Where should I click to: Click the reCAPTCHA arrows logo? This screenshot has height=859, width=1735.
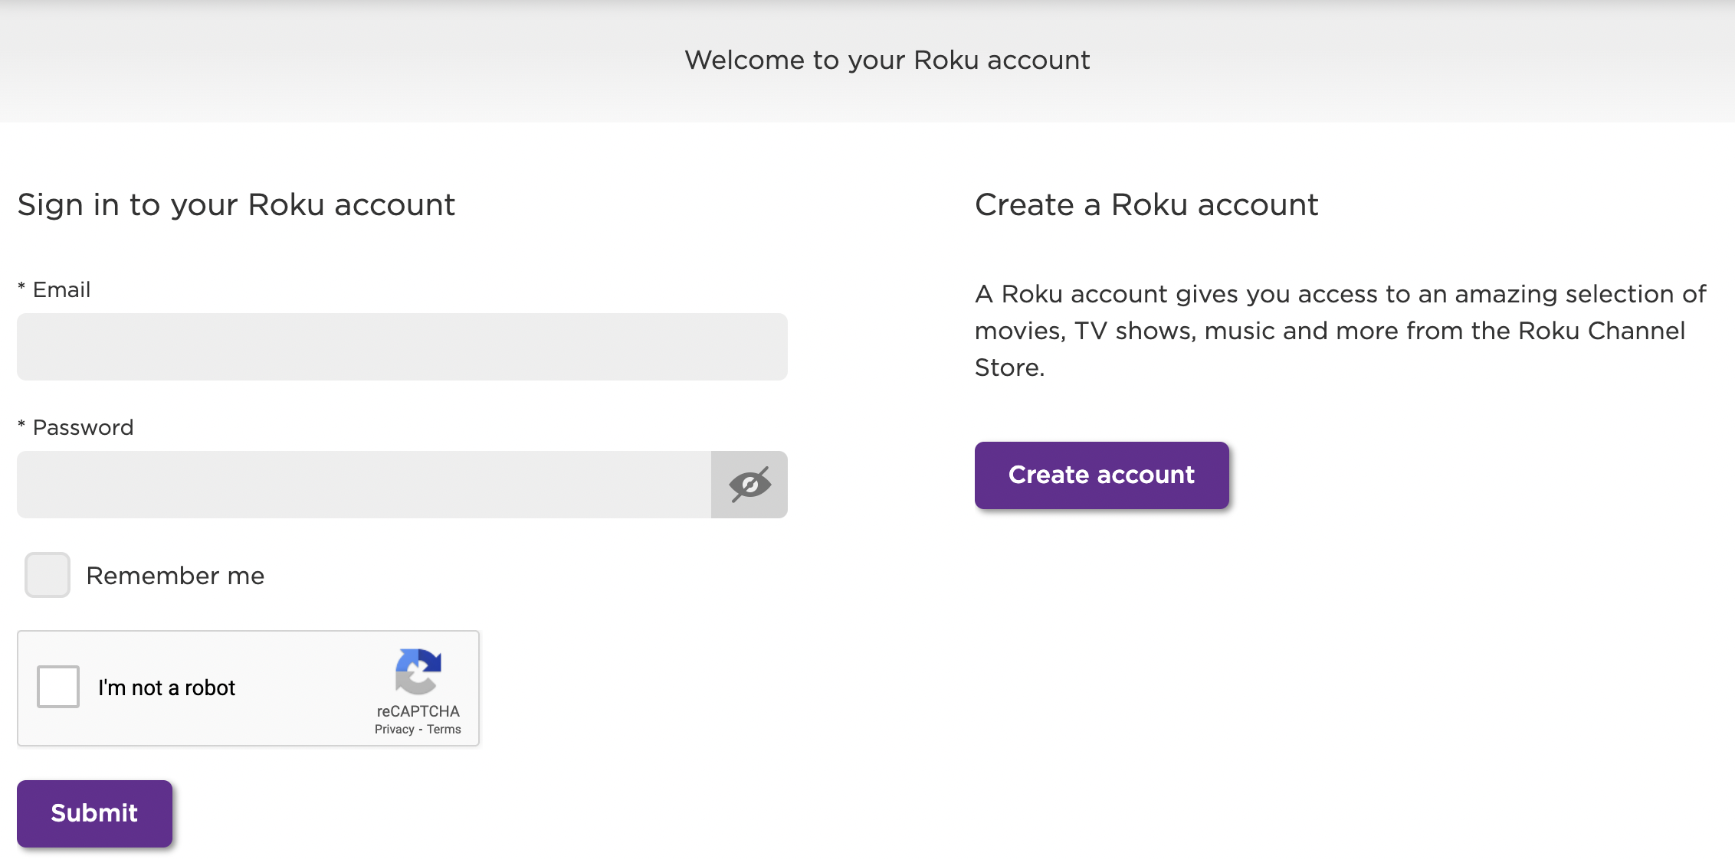pyautogui.click(x=418, y=671)
